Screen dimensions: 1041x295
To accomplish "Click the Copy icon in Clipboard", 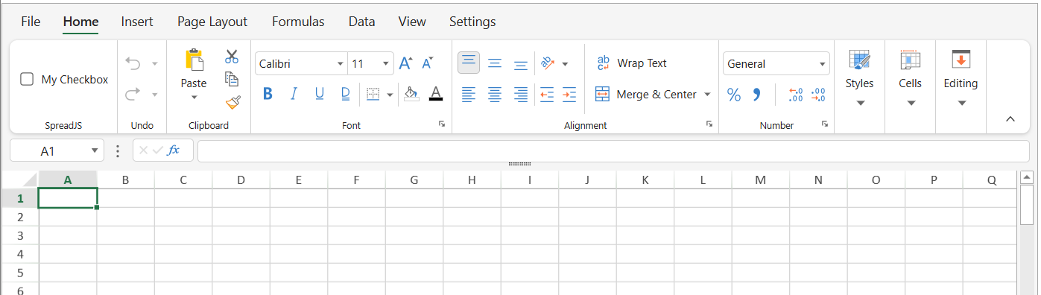I will click(x=232, y=79).
